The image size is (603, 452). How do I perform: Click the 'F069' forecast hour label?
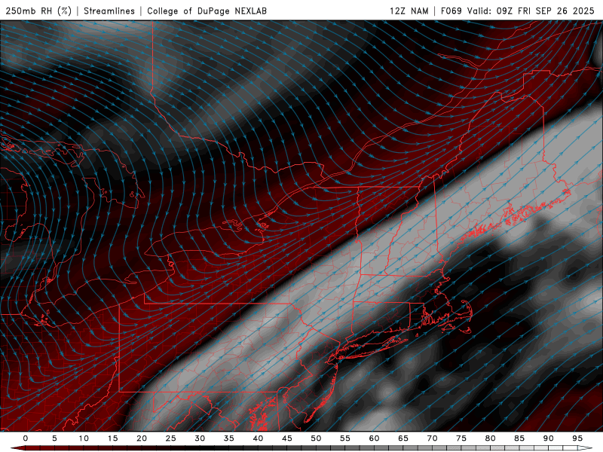point(451,11)
